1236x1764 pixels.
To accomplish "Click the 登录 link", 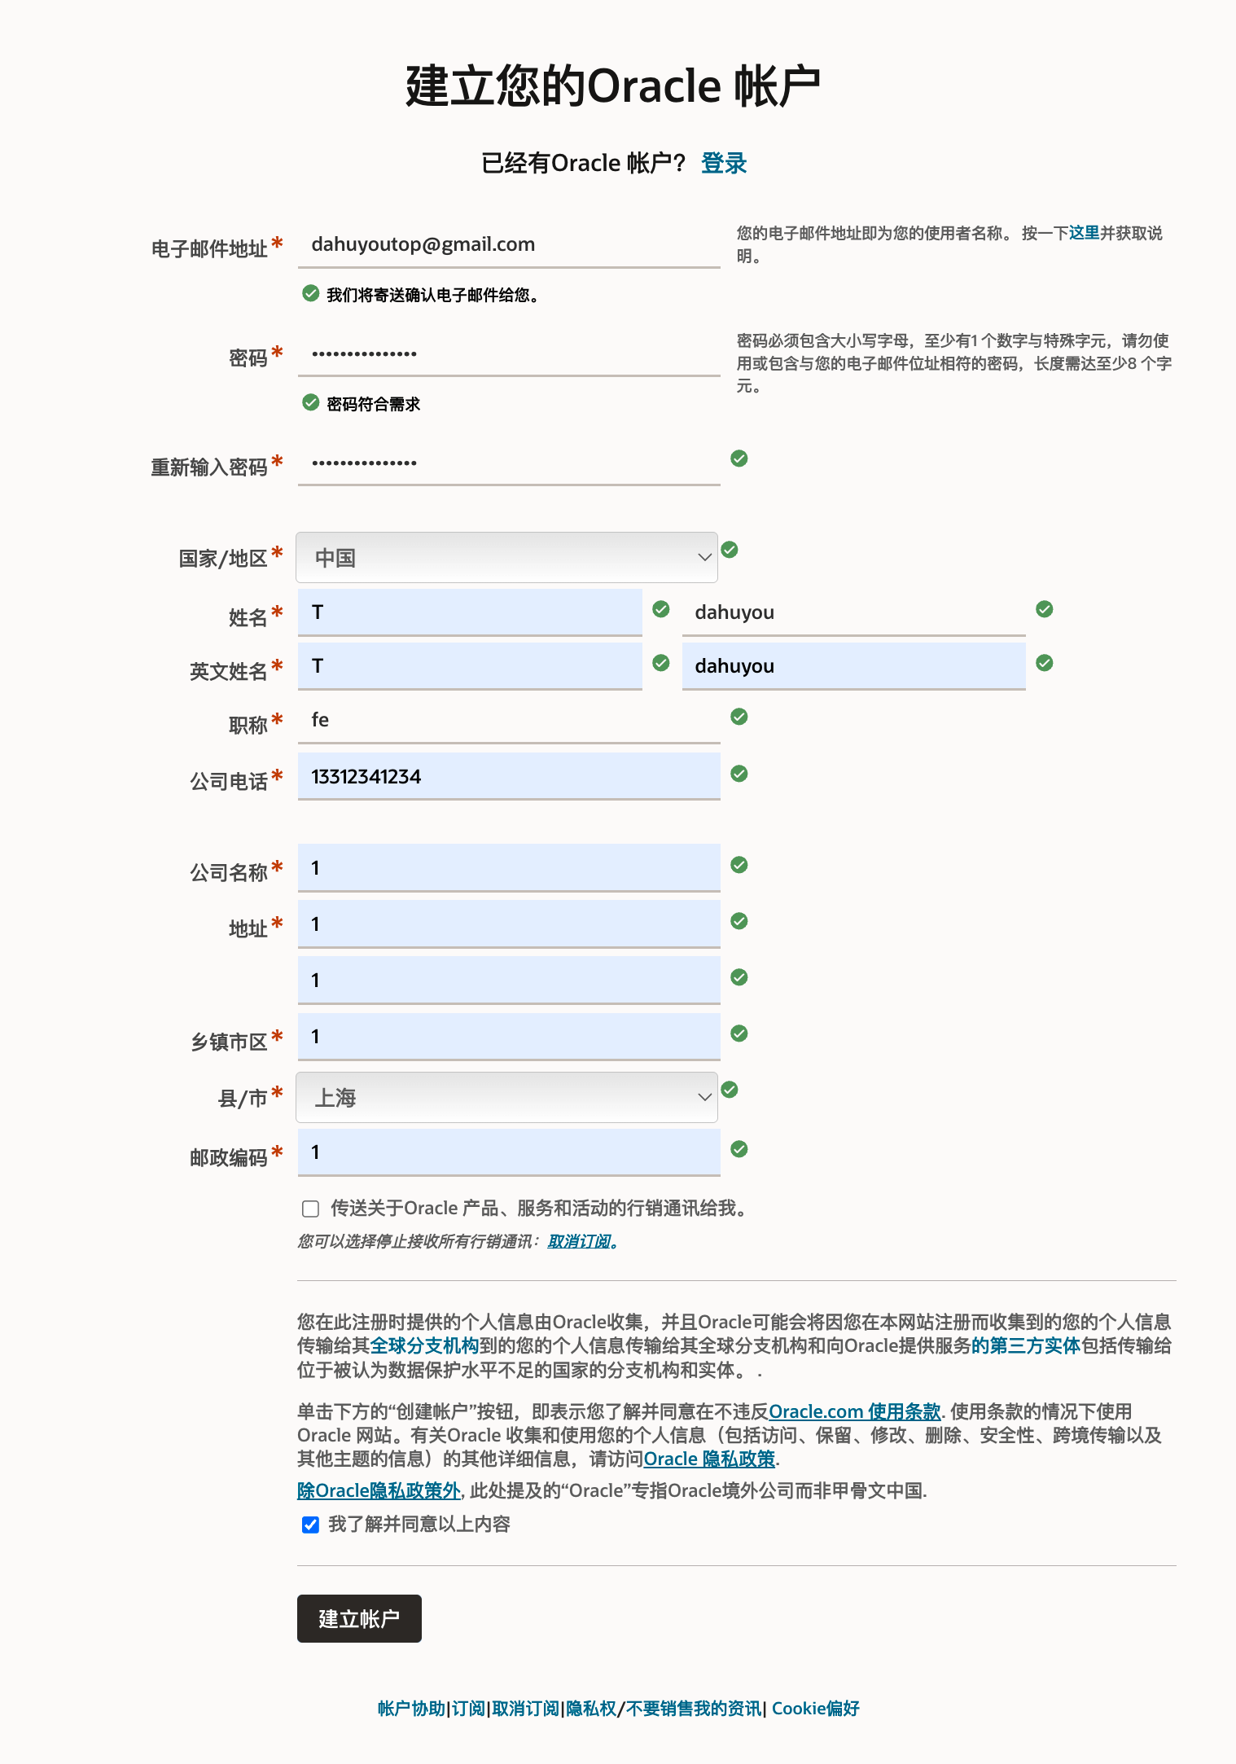I will pyautogui.click(x=724, y=163).
